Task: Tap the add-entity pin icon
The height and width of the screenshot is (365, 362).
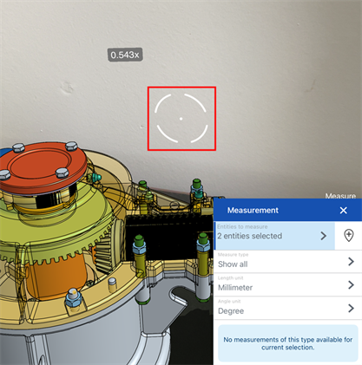Action: (349, 236)
